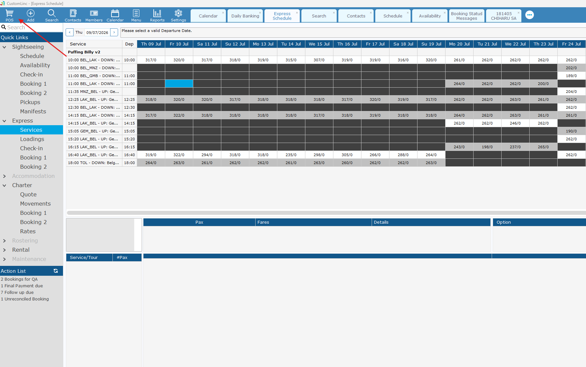Open the Contacts toolbar icon
This screenshot has width=586, height=367.
(73, 14)
